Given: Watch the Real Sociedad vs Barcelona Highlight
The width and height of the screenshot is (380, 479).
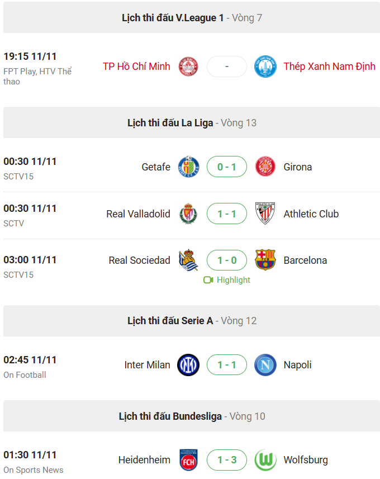Looking at the screenshot, I should 227,280.
